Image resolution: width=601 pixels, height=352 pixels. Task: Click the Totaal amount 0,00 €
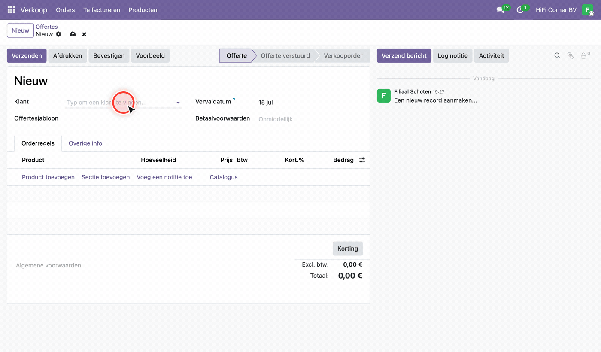click(350, 276)
